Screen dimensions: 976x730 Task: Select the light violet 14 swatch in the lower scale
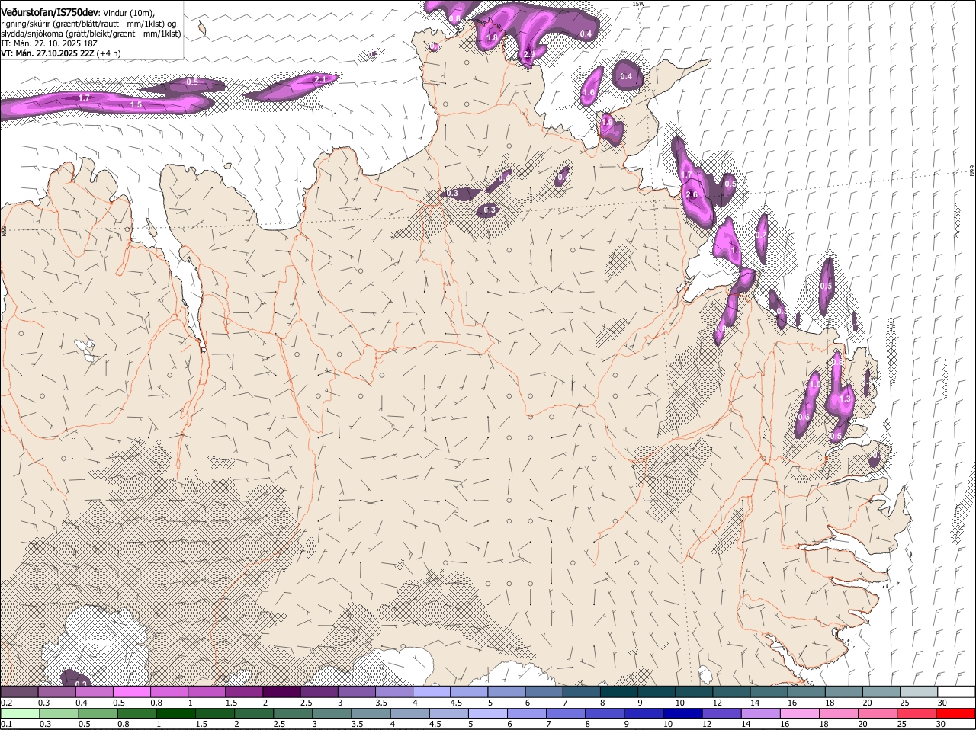761,713
